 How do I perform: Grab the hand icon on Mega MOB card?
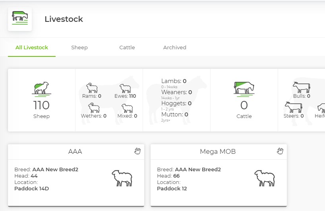click(280, 151)
